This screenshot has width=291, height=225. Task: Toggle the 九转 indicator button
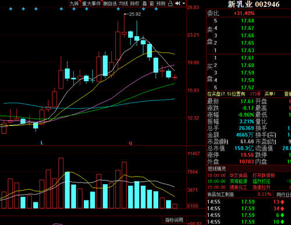click(74, 3)
